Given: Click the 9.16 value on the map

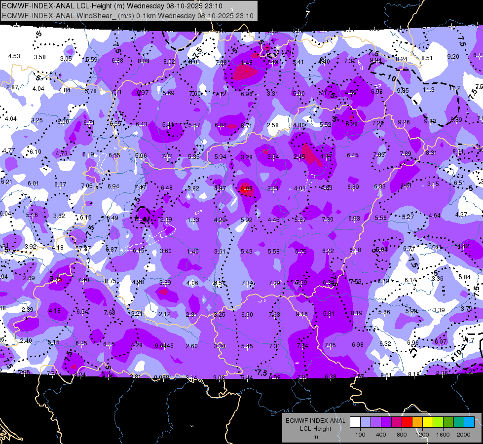Looking at the screenshot, I should coord(301,314).
